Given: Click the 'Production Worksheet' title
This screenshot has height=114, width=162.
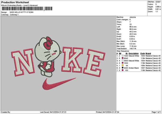Looking at the screenshot, I should pos(15,2).
